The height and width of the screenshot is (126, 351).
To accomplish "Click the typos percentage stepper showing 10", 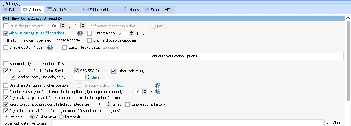I will (145, 92).
